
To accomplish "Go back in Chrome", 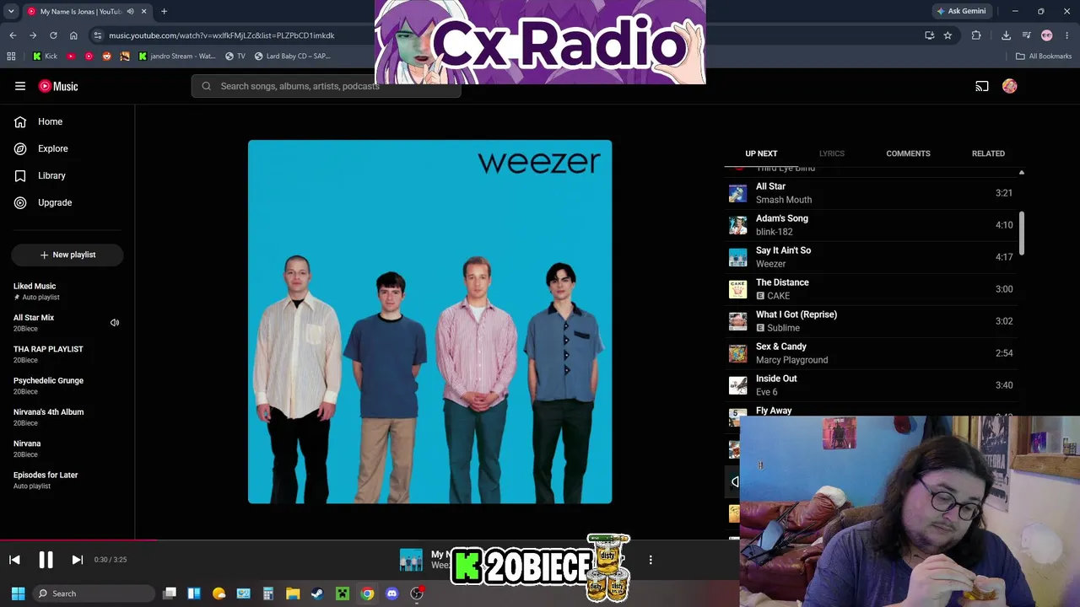I will pyautogui.click(x=13, y=35).
